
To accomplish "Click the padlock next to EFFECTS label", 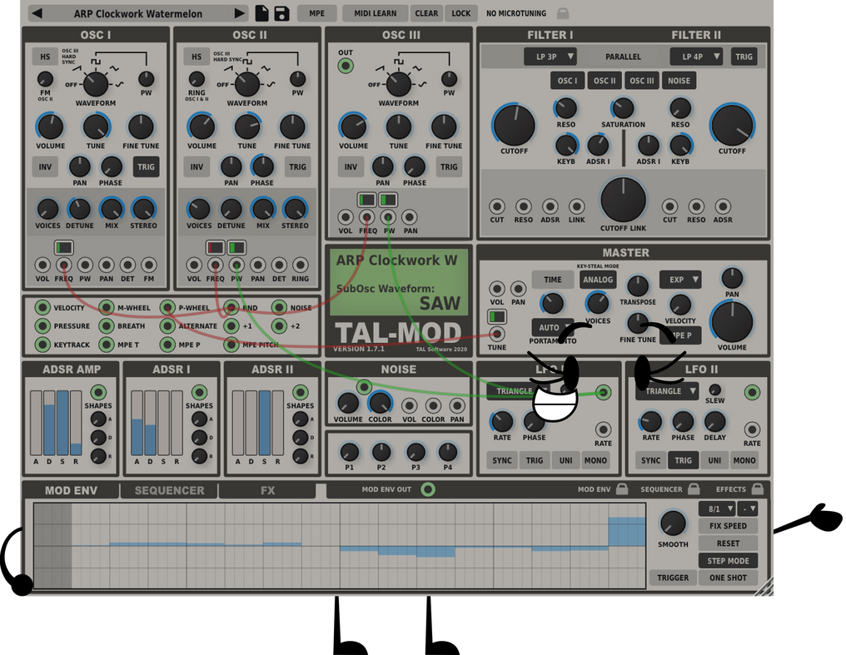I will pyautogui.click(x=756, y=490).
